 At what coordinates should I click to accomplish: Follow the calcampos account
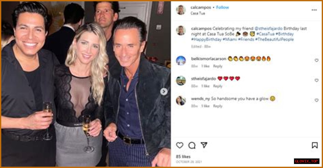222,8
